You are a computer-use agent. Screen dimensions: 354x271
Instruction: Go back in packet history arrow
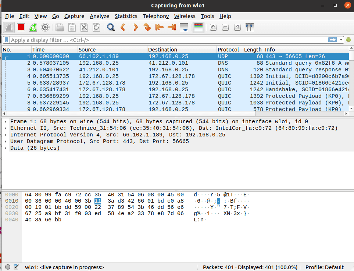(x=123, y=27)
